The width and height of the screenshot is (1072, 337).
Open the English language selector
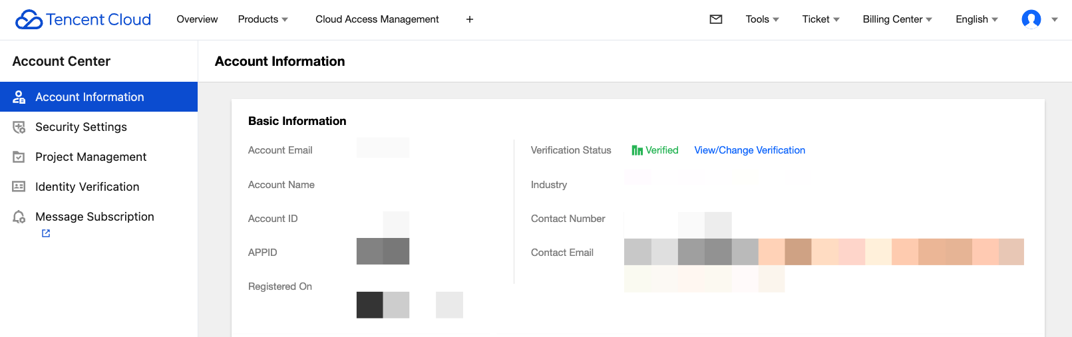(x=976, y=19)
